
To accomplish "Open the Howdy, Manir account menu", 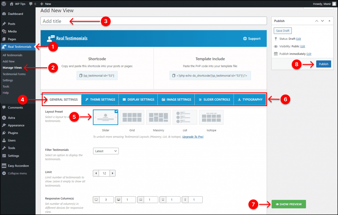I will (324, 4).
